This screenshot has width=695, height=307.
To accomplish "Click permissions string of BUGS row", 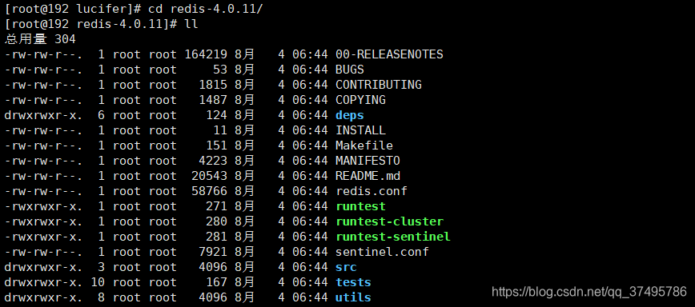I will pyautogui.click(x=43, y=70).
